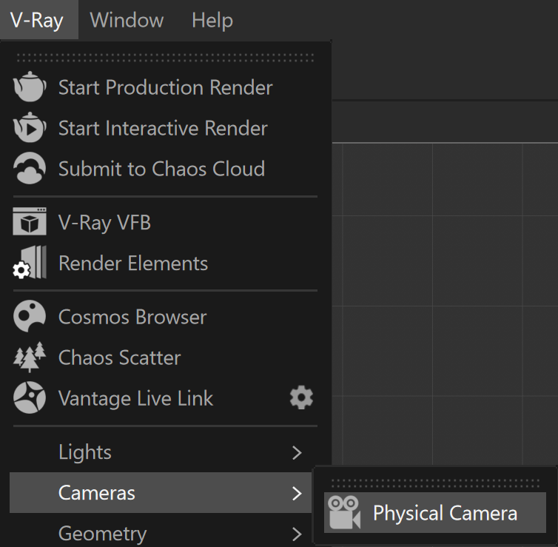Click the Render Elements icon
This screenshot has width=558, height=547.
30,262
